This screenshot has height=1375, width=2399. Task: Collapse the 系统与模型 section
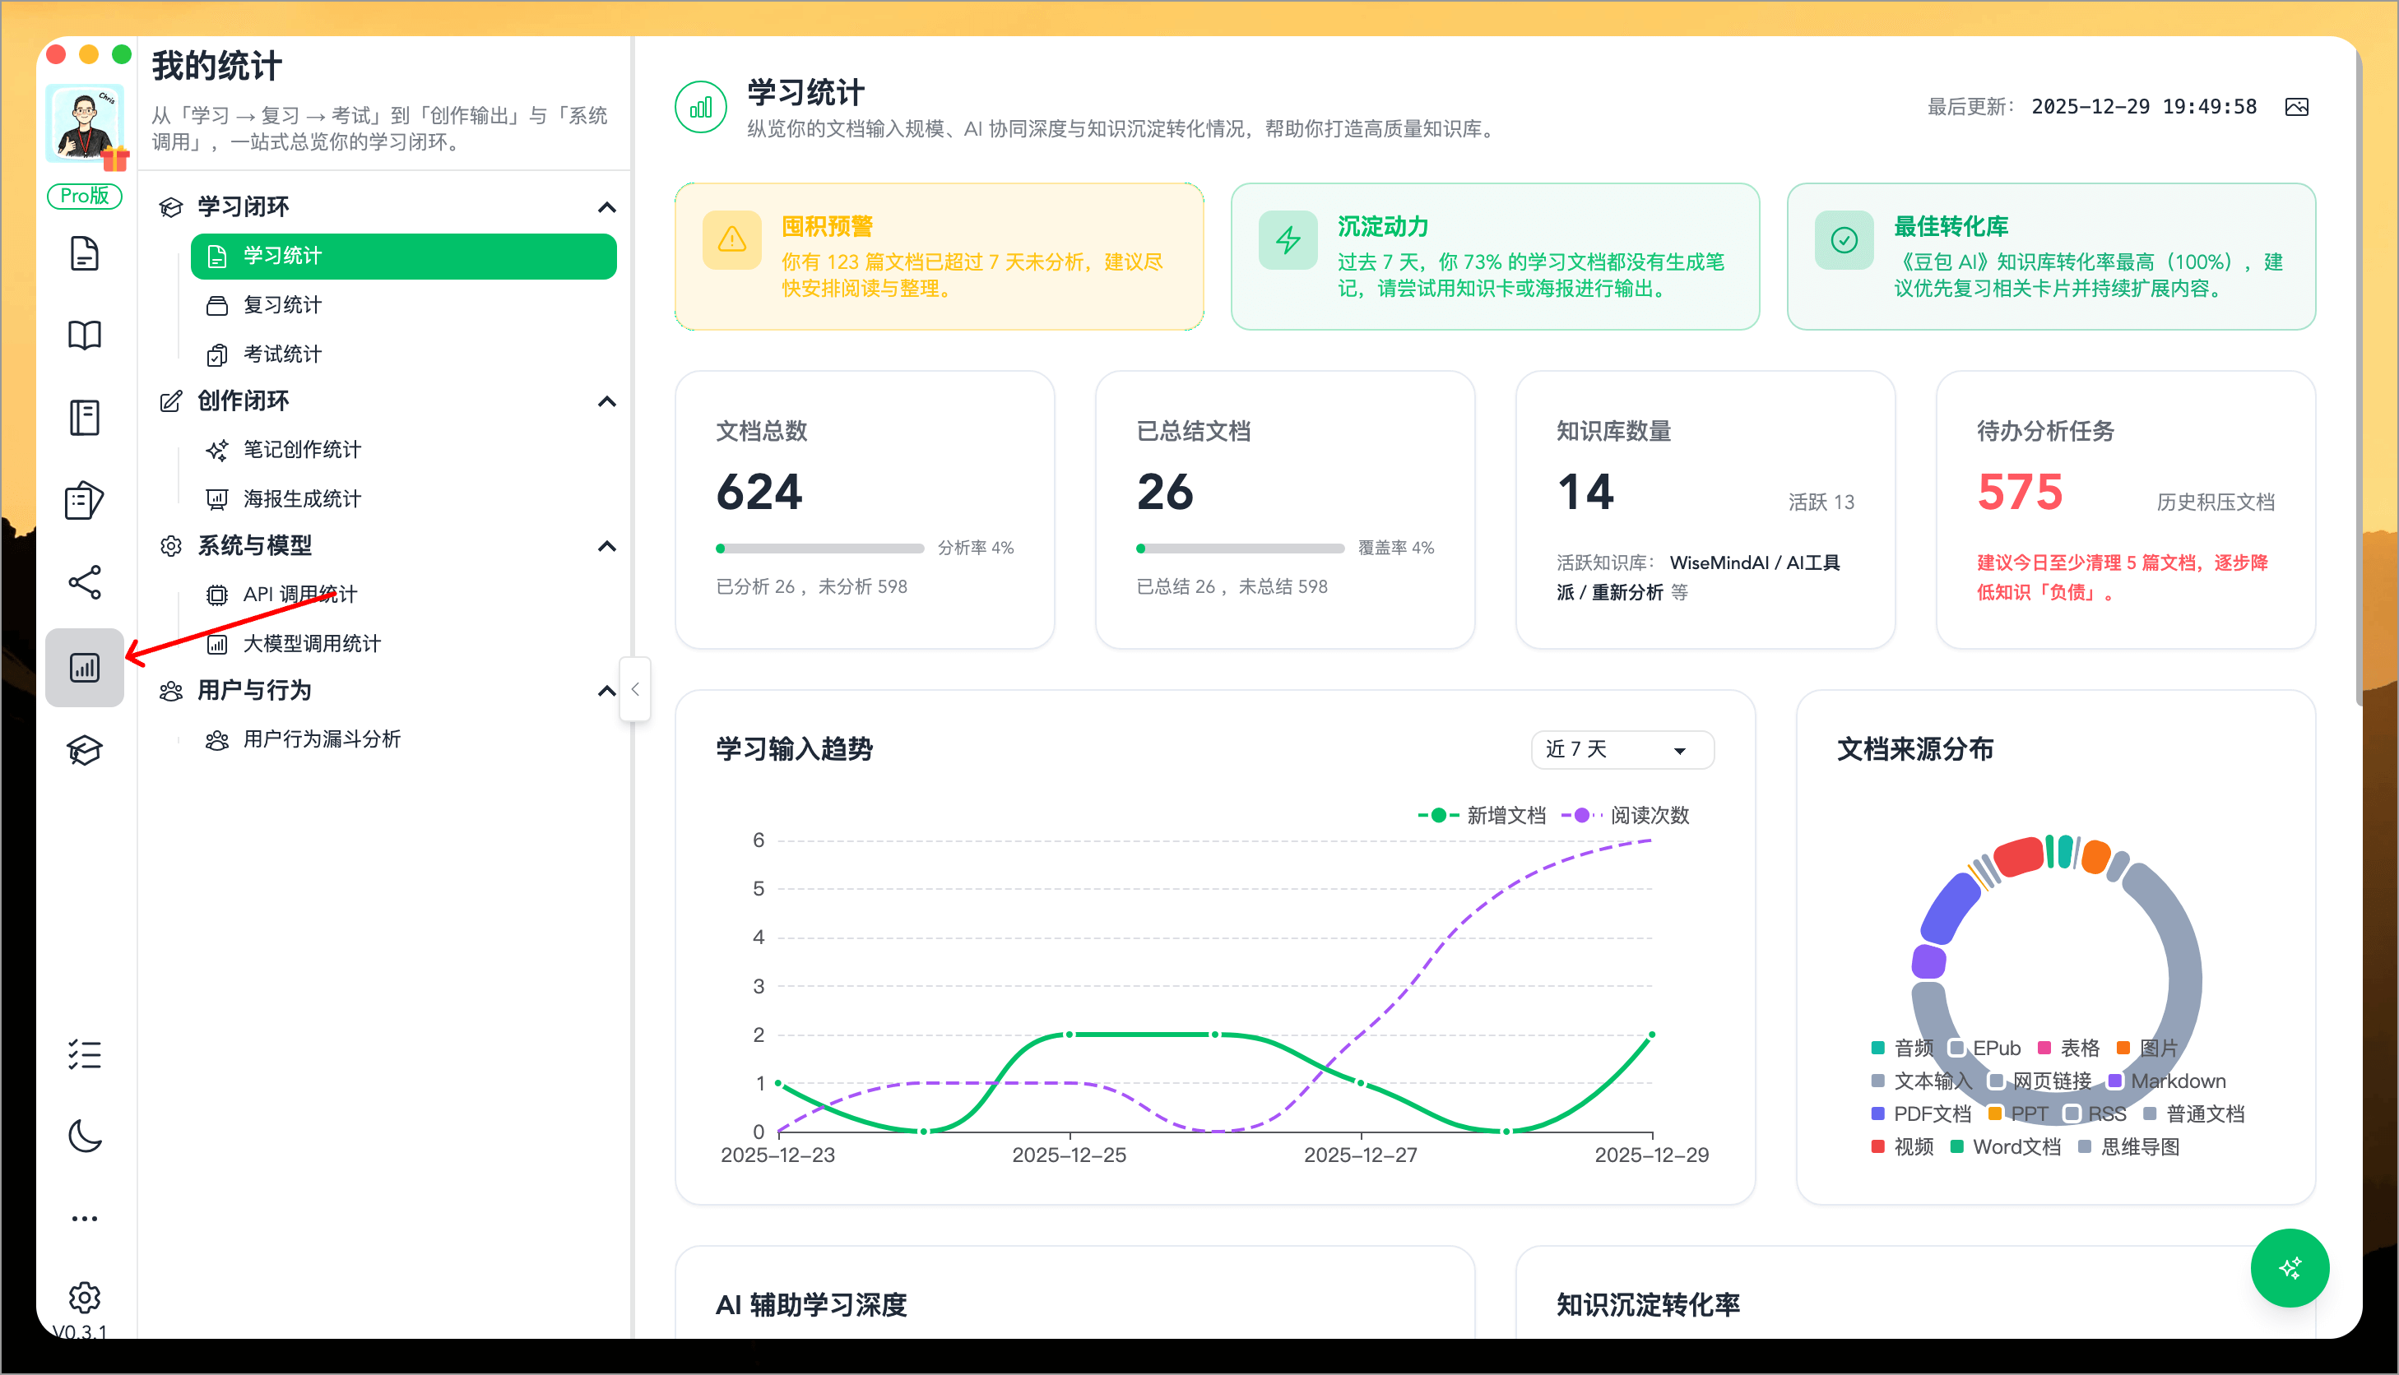tap(607, 546)
